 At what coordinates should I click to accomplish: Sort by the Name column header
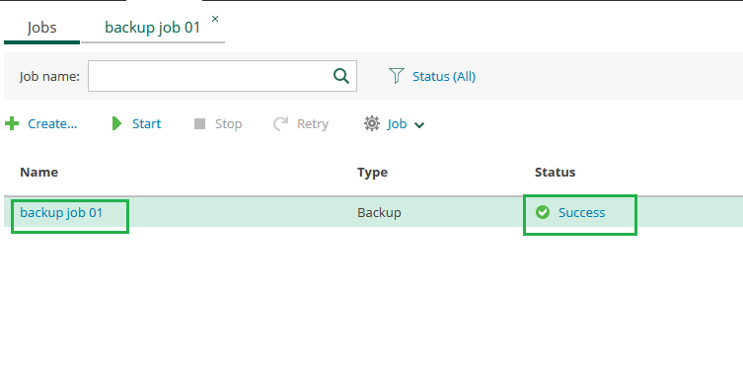(38, 172)
